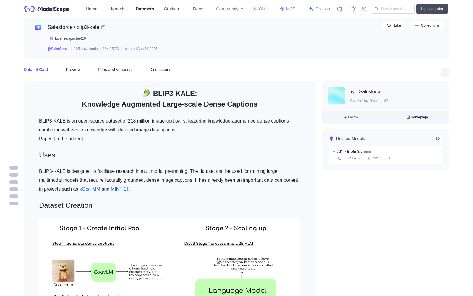Focus the Search anything input field
This screenshot has height=296, width=473.
pyautogui.click(x=393, y=9)
